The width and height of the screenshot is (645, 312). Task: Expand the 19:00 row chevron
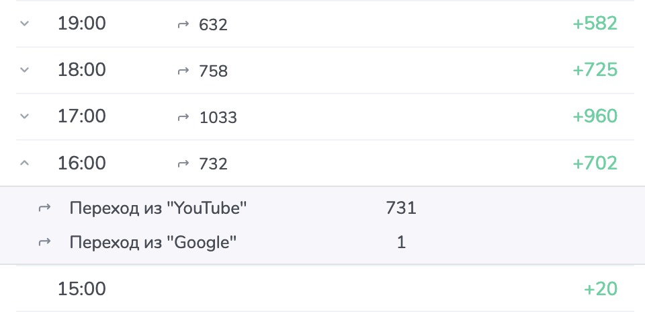coord(25,24)
